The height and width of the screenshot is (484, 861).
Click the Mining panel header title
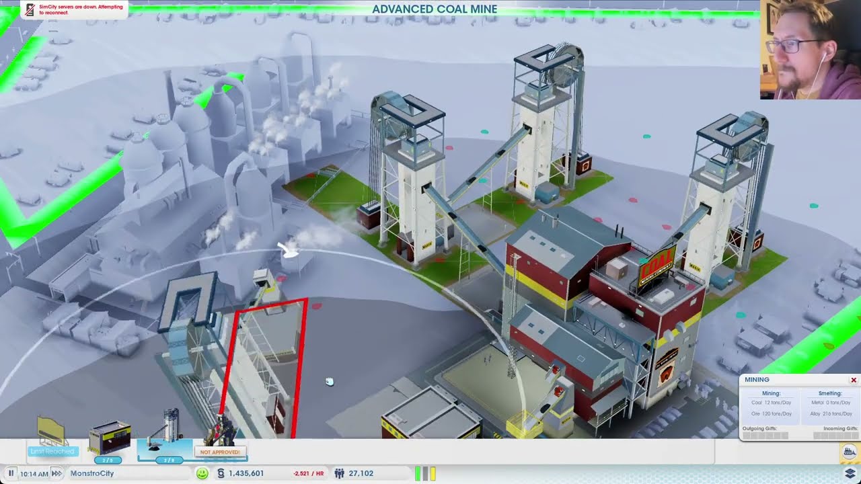point(757,380)
